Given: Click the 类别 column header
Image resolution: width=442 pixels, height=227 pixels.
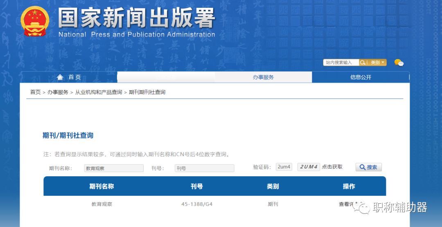Looking at the screenshot, I should click(273, 186).
